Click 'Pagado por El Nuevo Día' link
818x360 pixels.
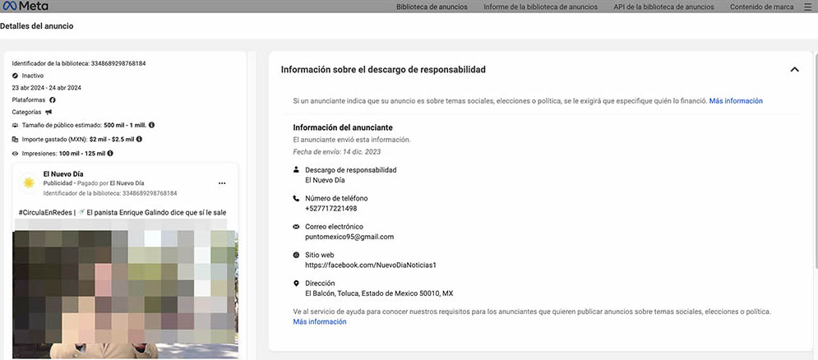pos(112,183)
